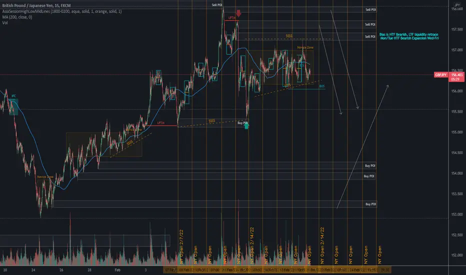Select the MA (200, close, 0) indicator legend

pyautogui.click(x=17, y=17)
